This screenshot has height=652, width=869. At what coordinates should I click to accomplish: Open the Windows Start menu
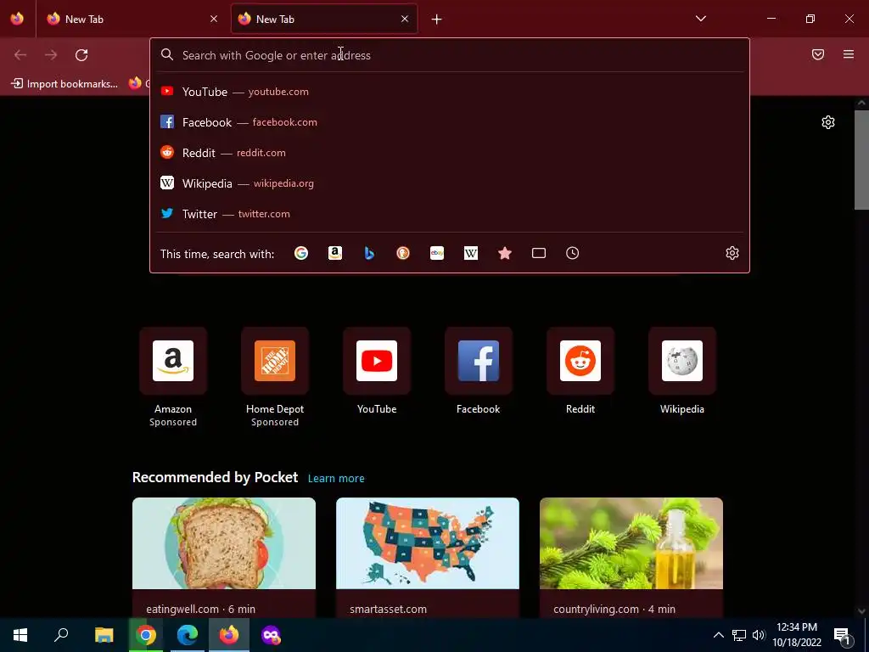tap(20, 635)
